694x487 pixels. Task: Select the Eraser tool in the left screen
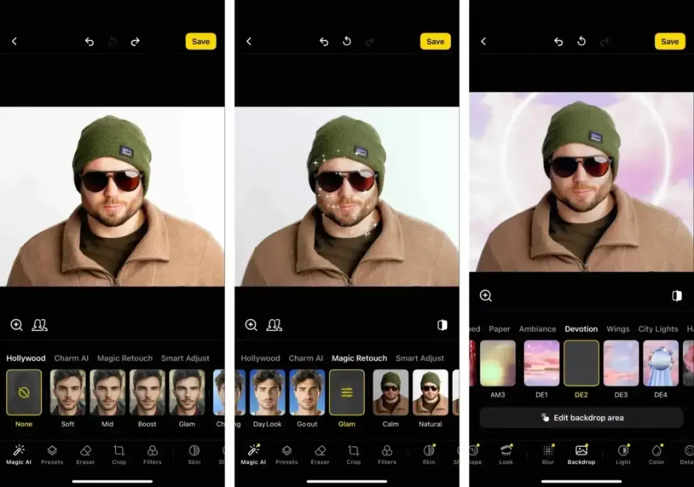click(86, 455)
